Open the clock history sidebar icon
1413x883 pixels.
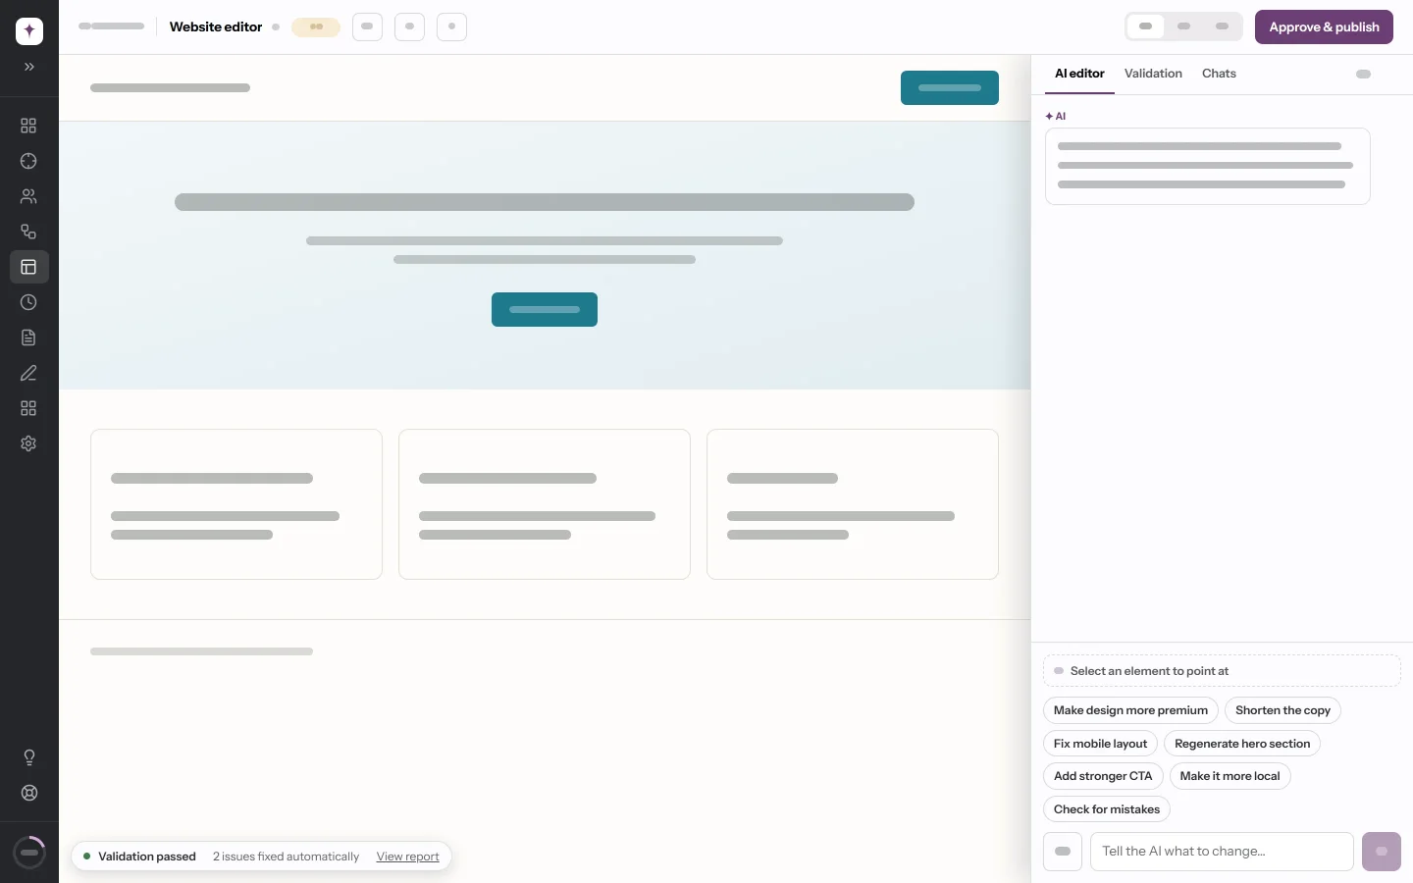click(x=28, y=302)
